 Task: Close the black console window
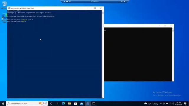pos(171,26)
